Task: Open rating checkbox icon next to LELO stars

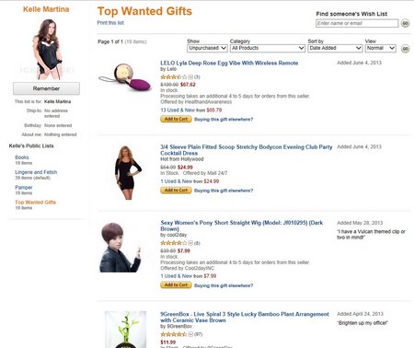Action: [x=190, y=77]
